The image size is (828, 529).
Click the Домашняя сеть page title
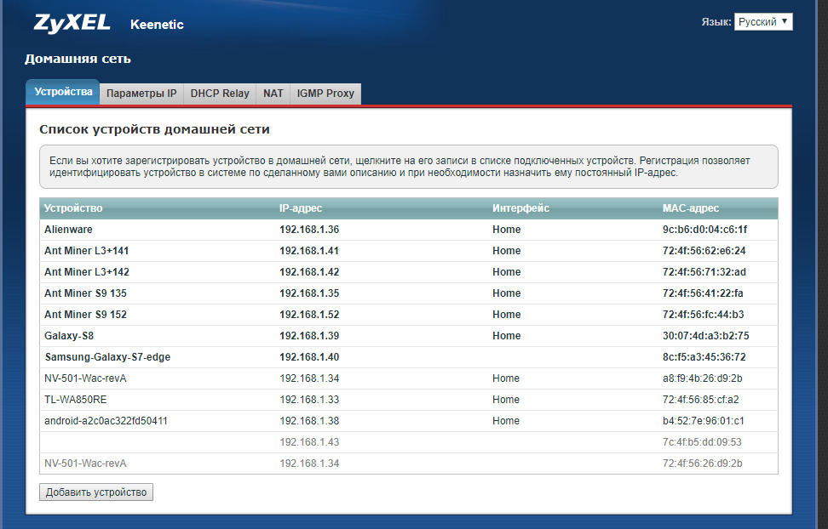(x=78, y=59)
